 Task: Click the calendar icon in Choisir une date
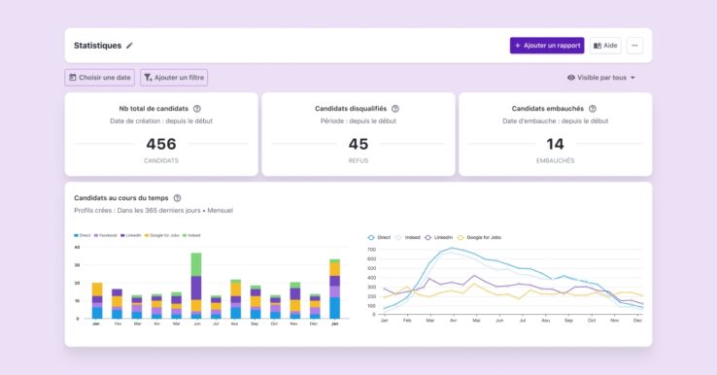[x=72, y=78]
